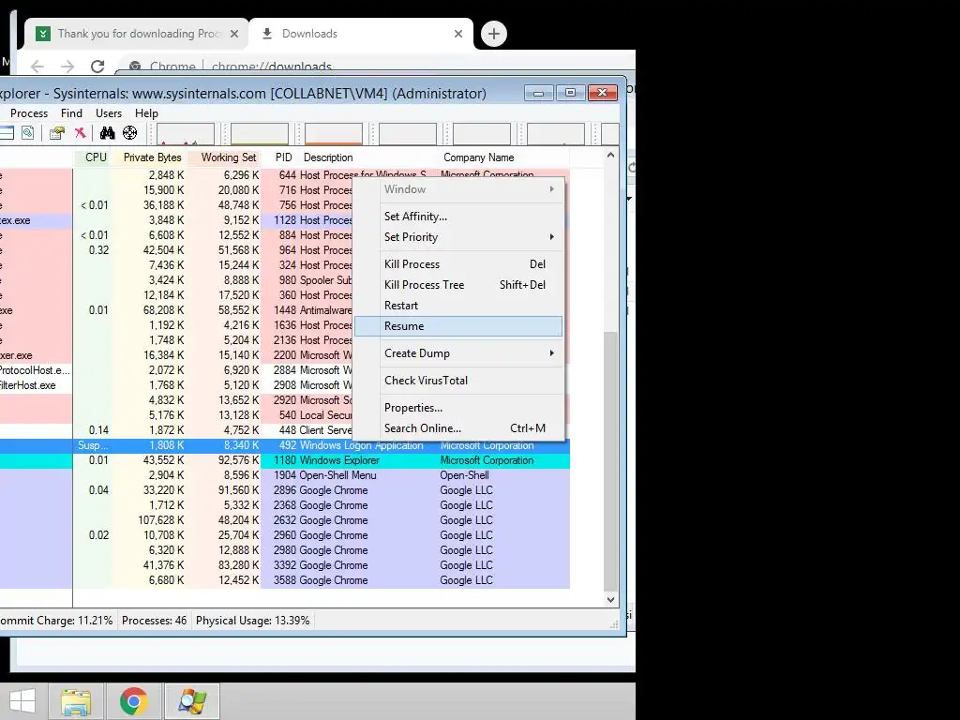Select the Open-Shell Menu process row
The width and height of the screenshot is (960, 720).
[x=285, y=475]
